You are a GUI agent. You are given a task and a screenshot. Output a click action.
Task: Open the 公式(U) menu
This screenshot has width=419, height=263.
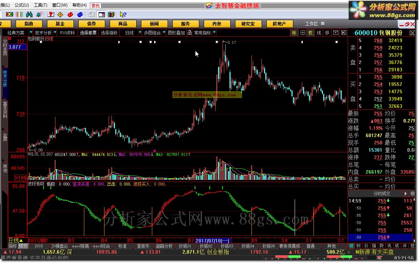(x=22, y=5)
